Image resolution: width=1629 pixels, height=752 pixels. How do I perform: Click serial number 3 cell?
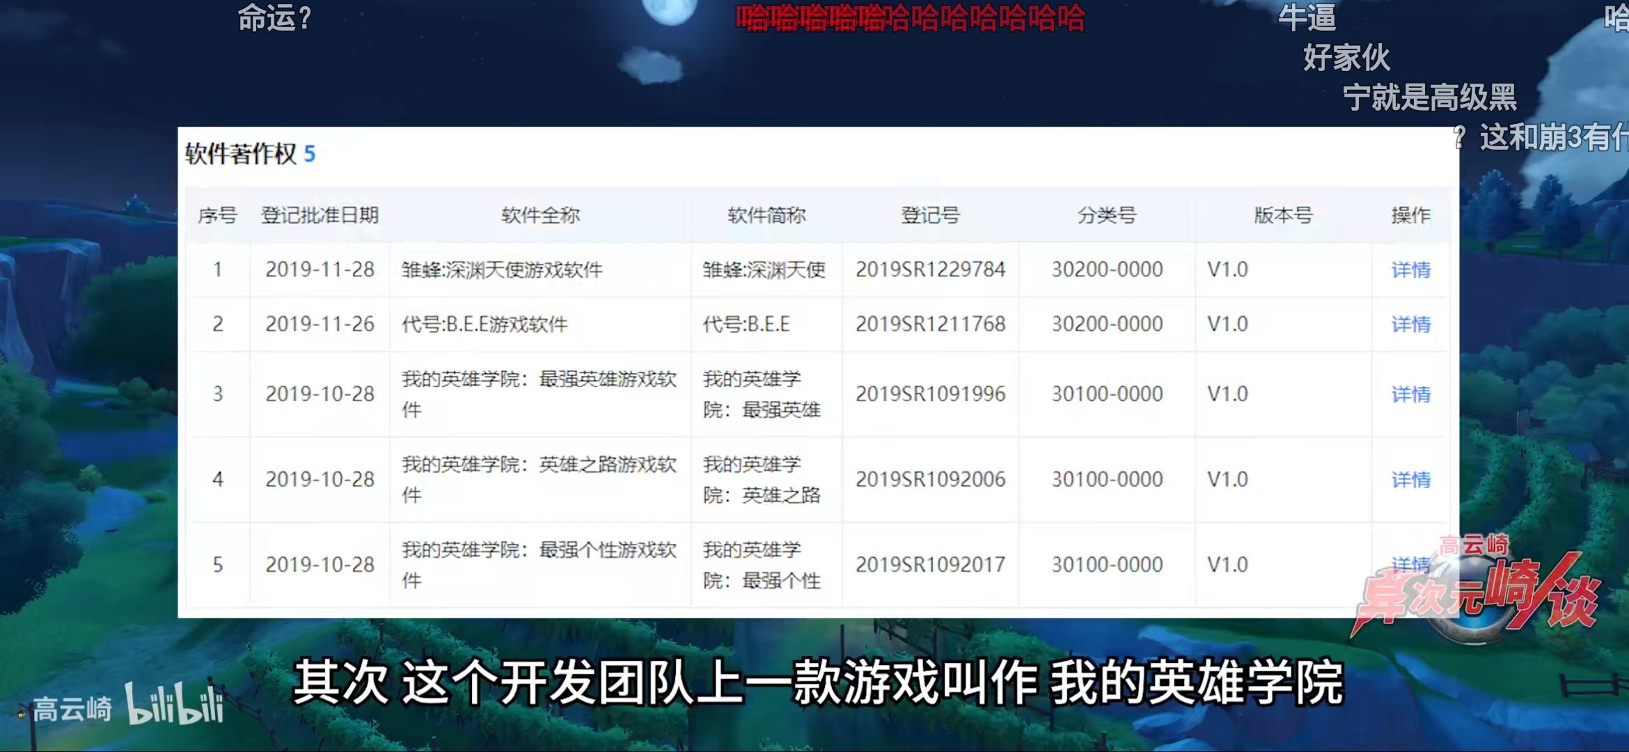click(x=218, y=394)
